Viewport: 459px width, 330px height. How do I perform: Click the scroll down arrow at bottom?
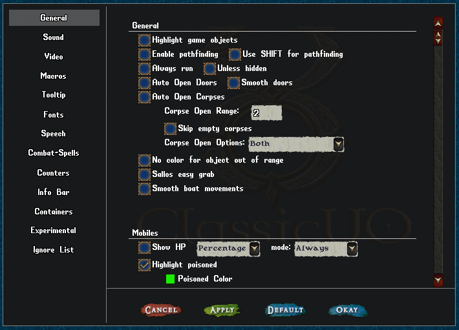(x=438, y=280)
